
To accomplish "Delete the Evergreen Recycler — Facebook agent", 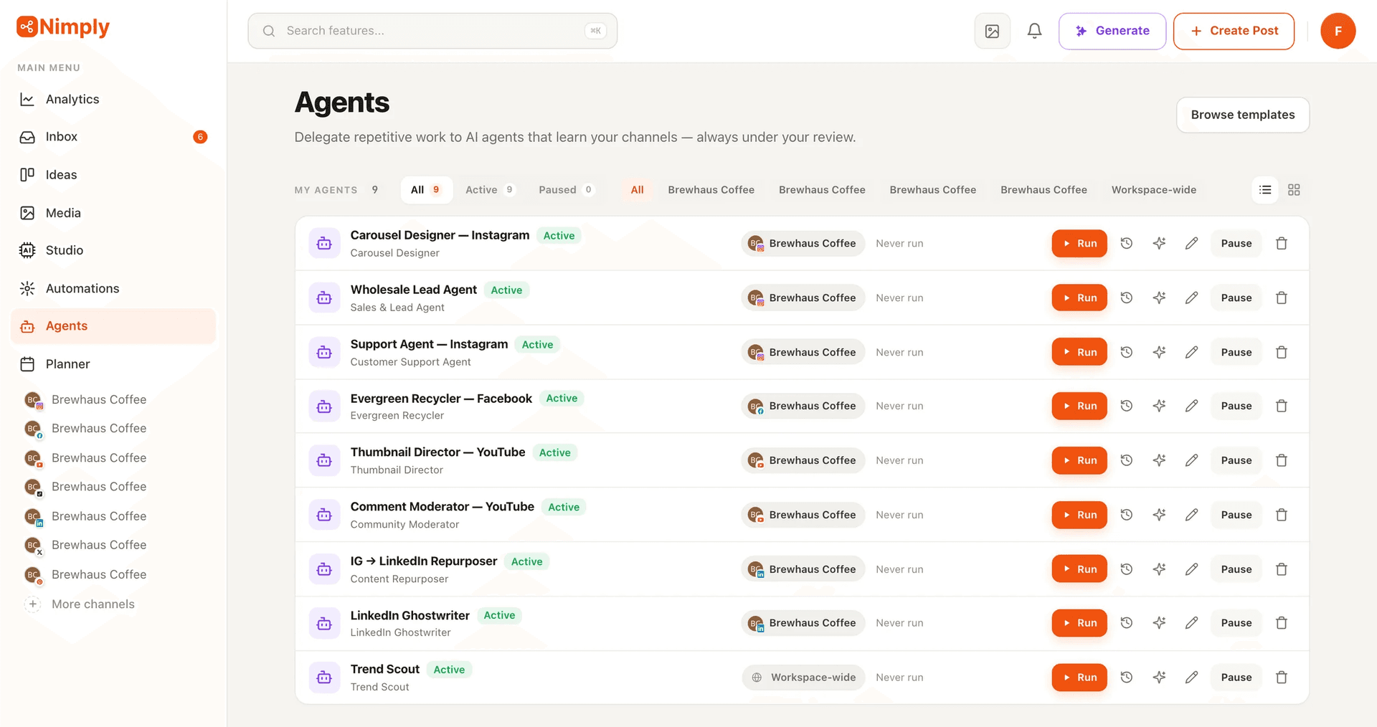I will pyautogui.click(x=1282, y=406).
